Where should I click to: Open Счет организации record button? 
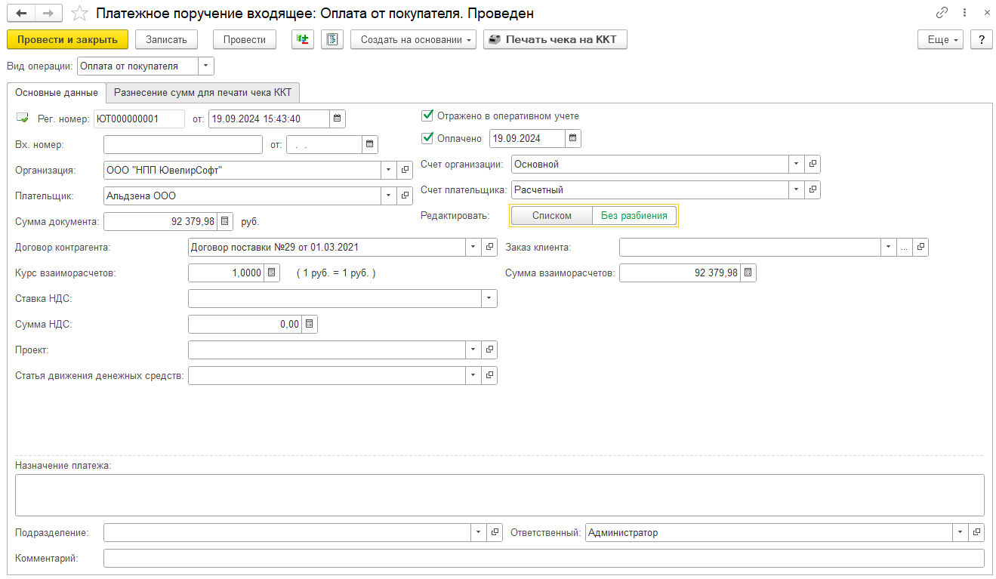click(x=813, y=164)
